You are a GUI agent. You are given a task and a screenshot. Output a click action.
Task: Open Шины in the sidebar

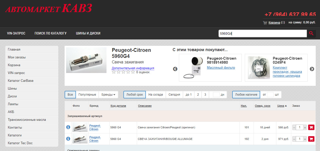[x=32, y=89]
